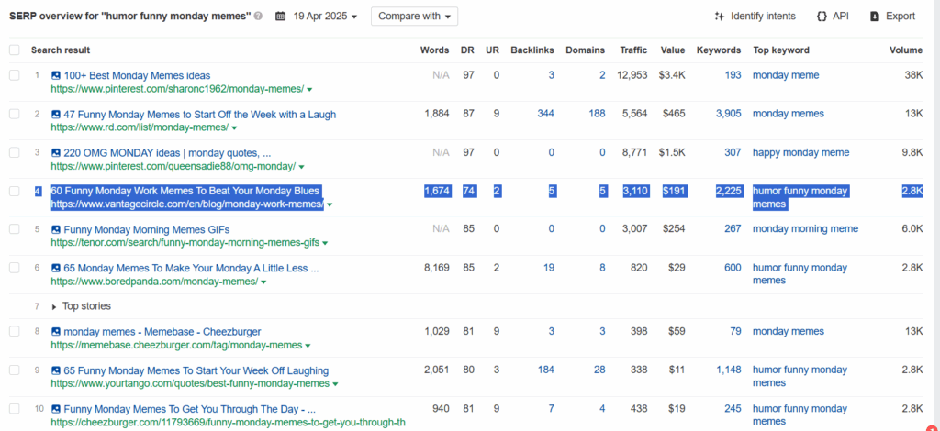Open Funny Monday Morning Memes GIFs title

click(x=146, y=229)
